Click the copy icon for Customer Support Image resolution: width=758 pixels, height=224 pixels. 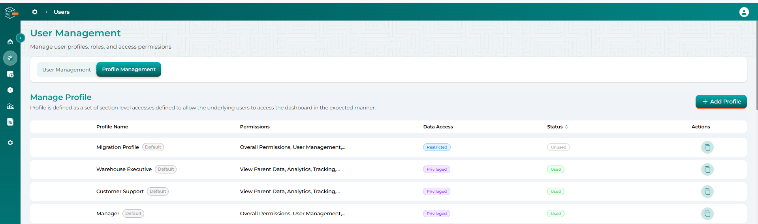[x=707, y=192]
